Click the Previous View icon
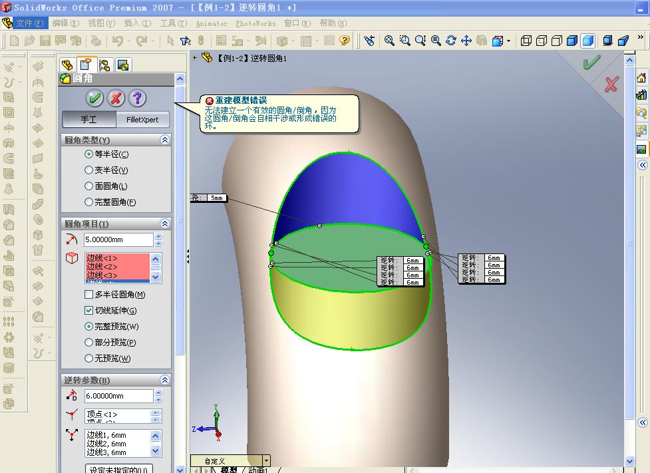Viewport: 650px width, 473px height. pyautogui.click(x=369, y=41)
